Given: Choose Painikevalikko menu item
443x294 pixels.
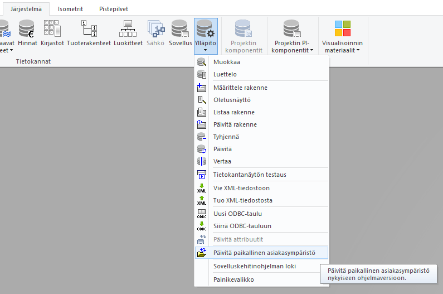Looking at the screenshot, I should [233, 279].
